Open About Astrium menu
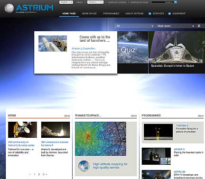 pos(134,14)
